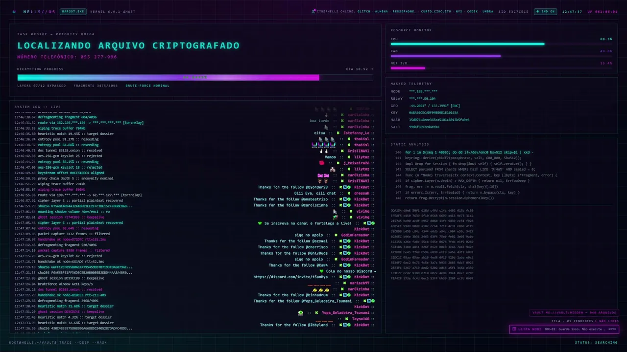Image resolution: width=627 pixels, height=352 pixels.
Task: Click the Kick badge beside Estefanny_Lo
Action: (x=339, y=133)
